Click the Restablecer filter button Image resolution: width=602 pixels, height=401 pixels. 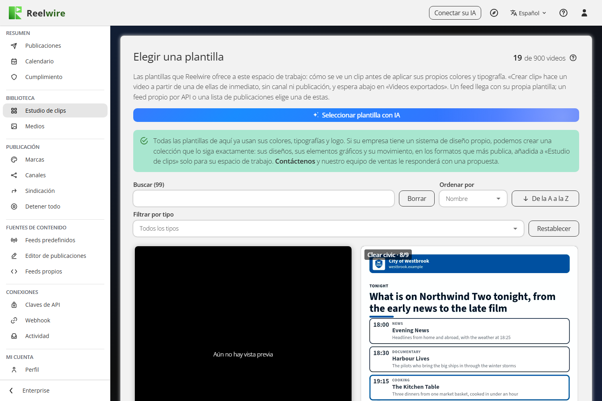(554, 229)
